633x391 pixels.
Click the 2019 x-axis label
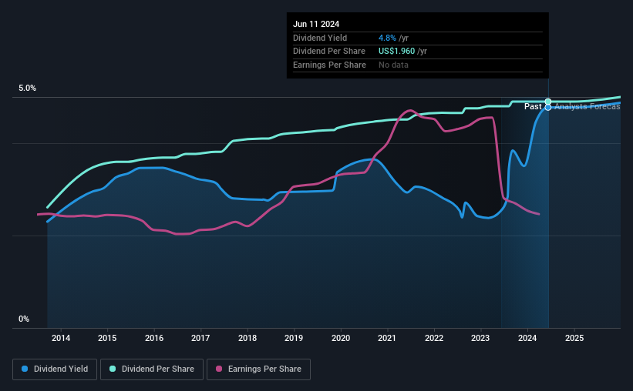(294, 338)
